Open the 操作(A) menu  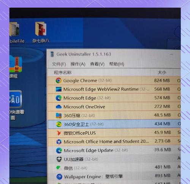pos(78,64)
